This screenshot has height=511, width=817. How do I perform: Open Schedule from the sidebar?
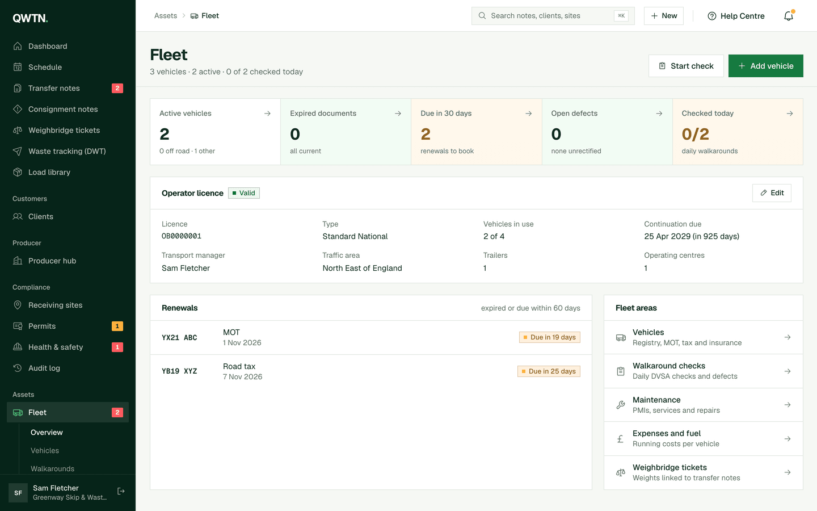[x=68, y=67]
